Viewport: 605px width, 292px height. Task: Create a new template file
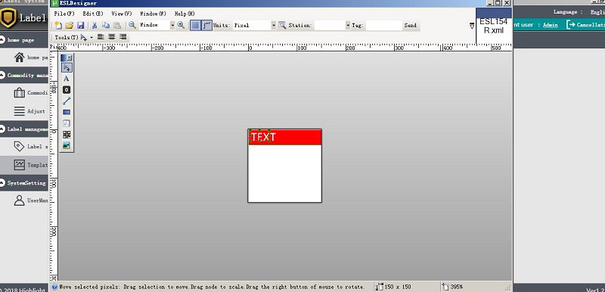point(58,26)
